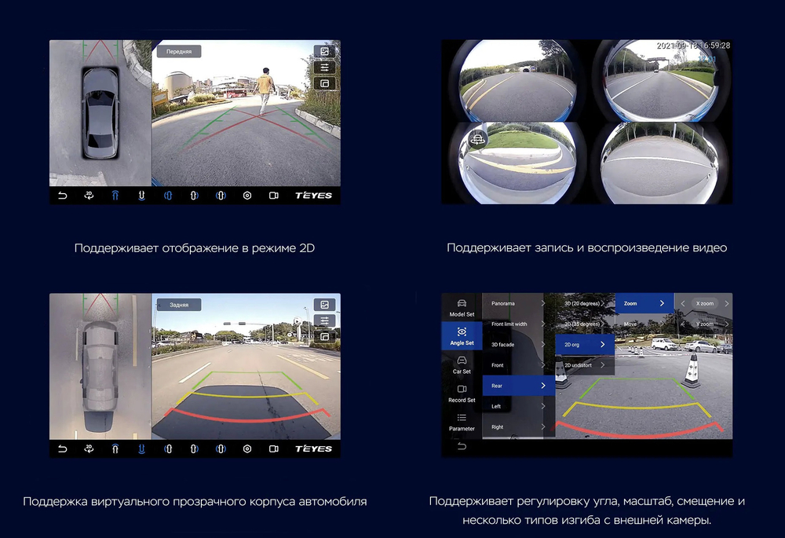
Task: Switch to the Angle Set tab
Action: pos(462,337)
